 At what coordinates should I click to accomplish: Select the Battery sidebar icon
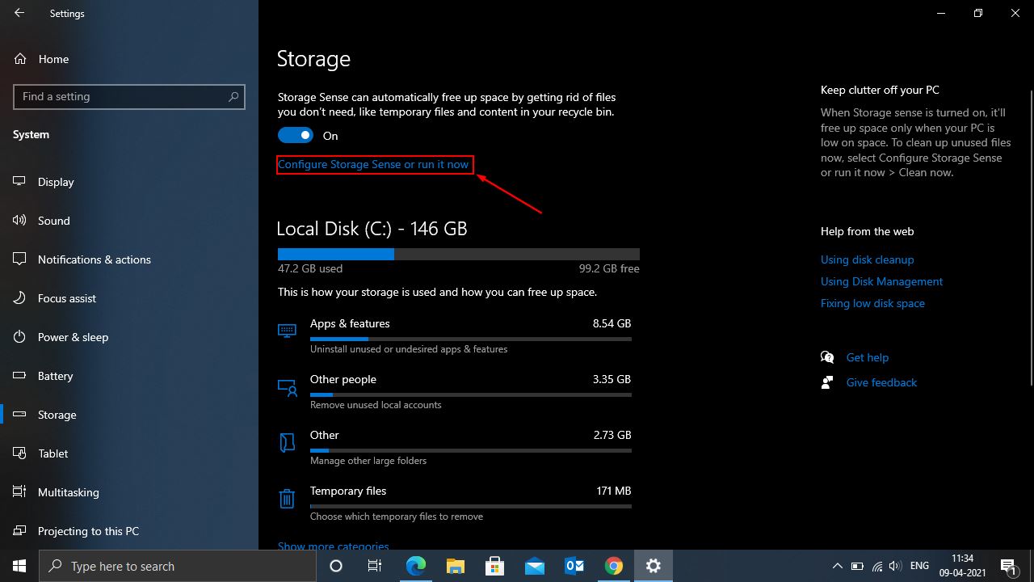[18, 376]
